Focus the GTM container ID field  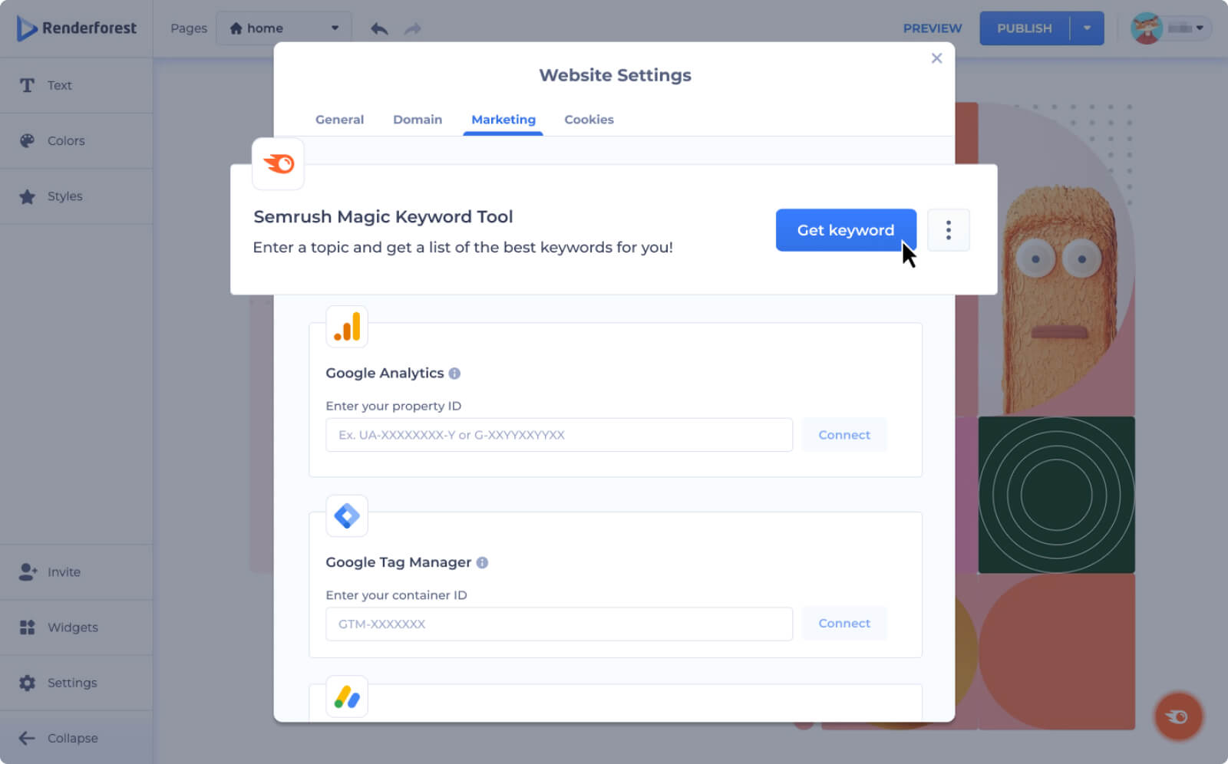pyautogui.click(x=559, y=624)
